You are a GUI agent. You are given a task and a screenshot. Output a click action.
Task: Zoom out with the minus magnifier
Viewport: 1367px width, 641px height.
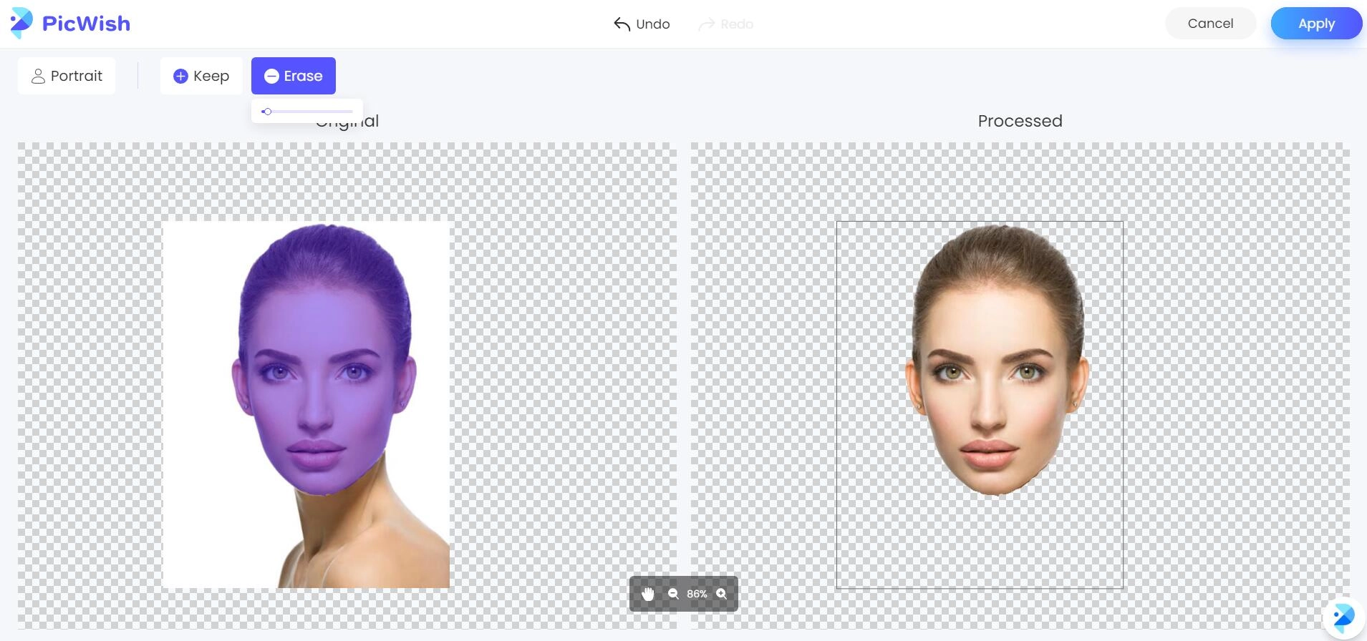click(x=673, y=594)
